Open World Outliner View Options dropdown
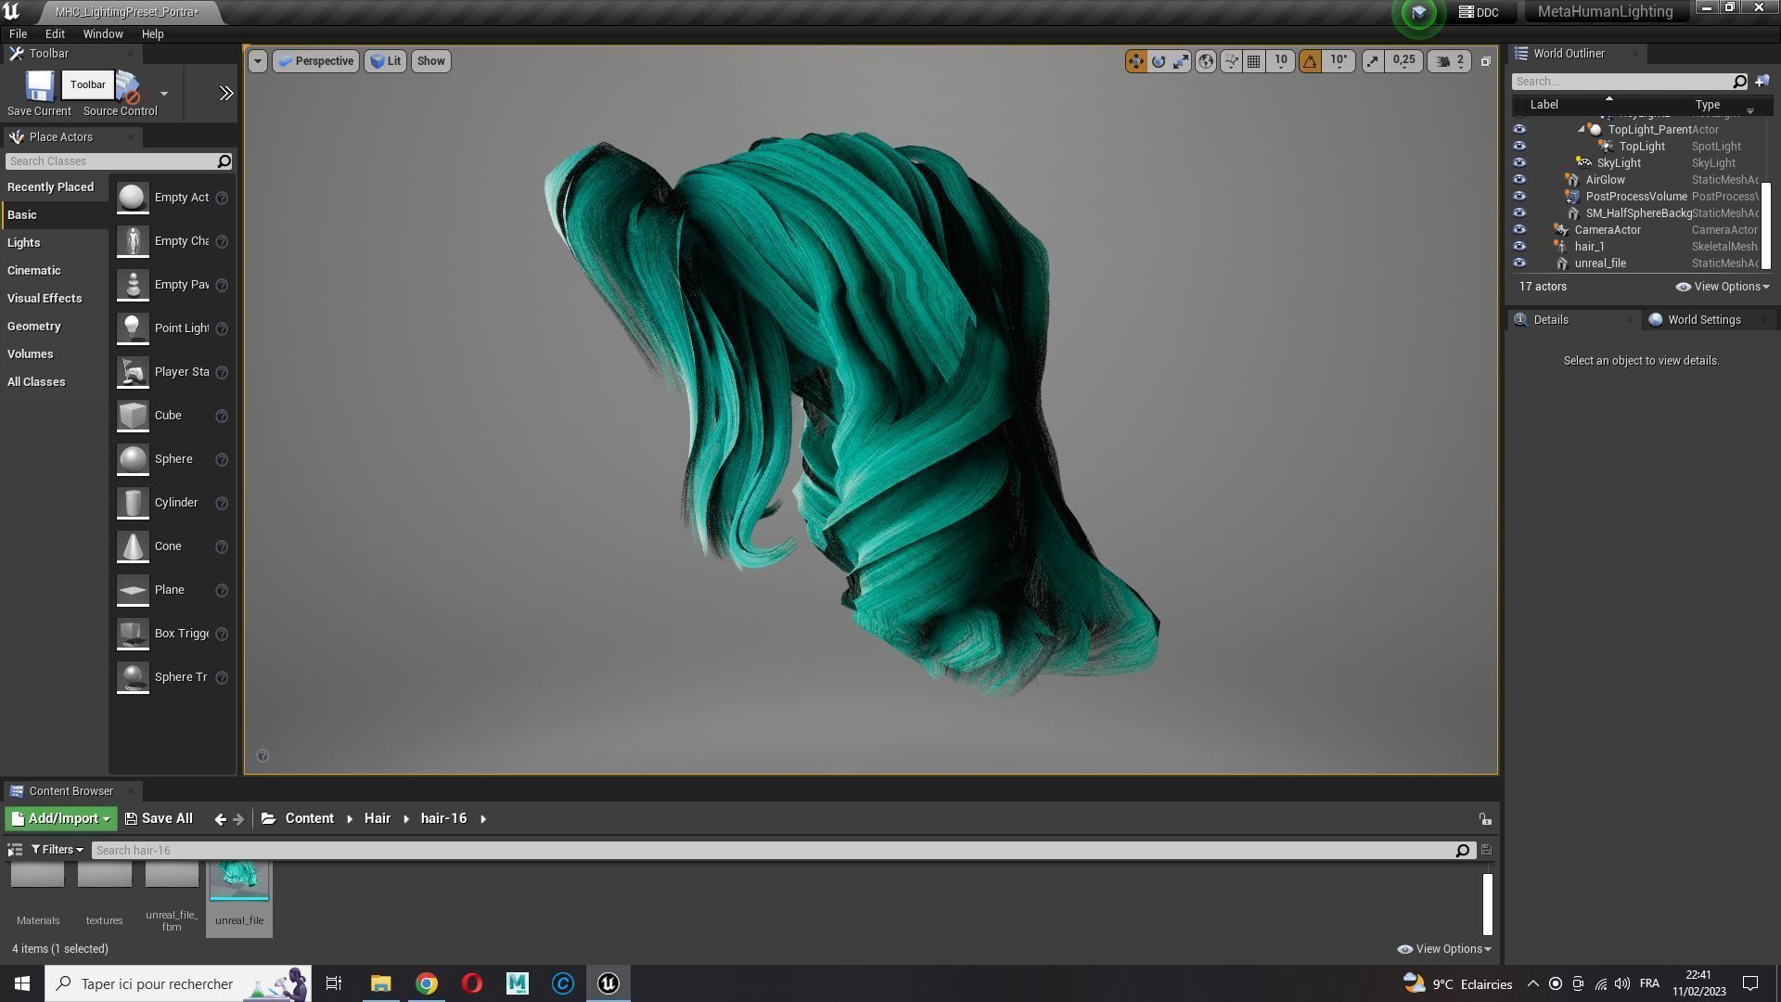Viewport: 1781px width, 1002px height. 1723,287
